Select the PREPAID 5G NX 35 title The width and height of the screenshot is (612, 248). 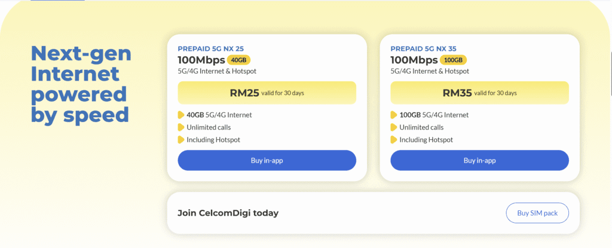click(x=423, y=48)
